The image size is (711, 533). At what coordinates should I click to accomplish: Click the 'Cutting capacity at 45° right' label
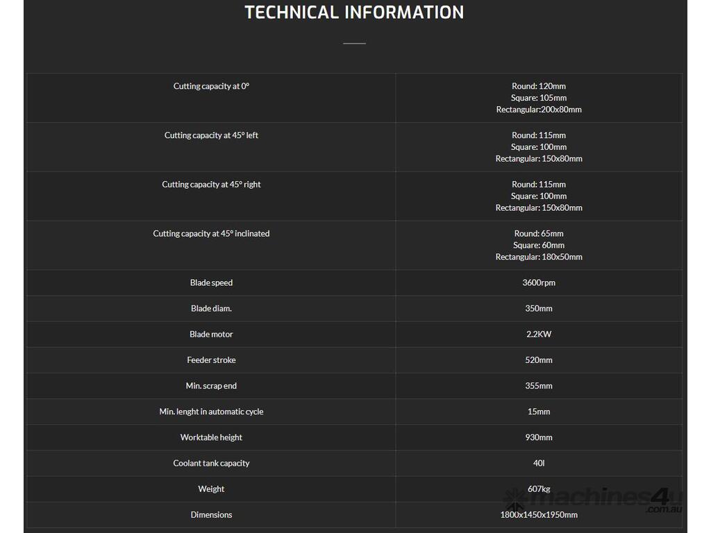[x=211, y=185]
